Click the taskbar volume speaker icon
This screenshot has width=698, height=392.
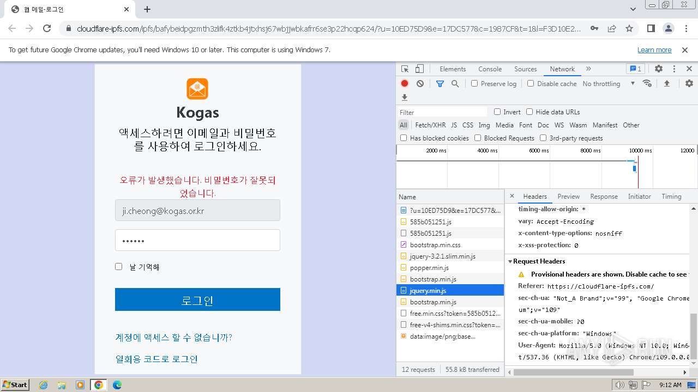[619, 385]
